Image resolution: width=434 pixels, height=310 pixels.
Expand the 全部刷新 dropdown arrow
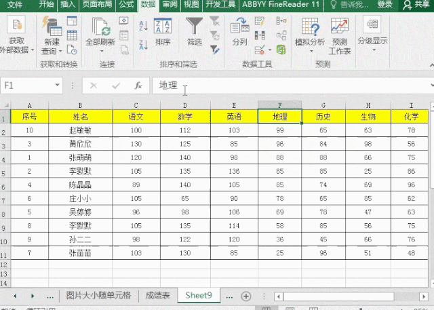[102, 51]
